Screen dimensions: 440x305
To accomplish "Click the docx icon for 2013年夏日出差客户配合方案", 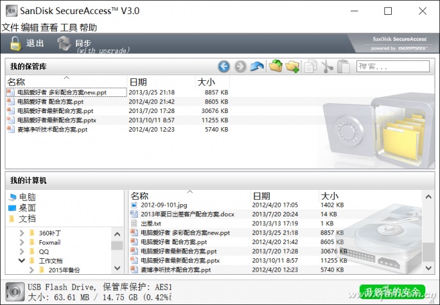I will click(134, 214).
